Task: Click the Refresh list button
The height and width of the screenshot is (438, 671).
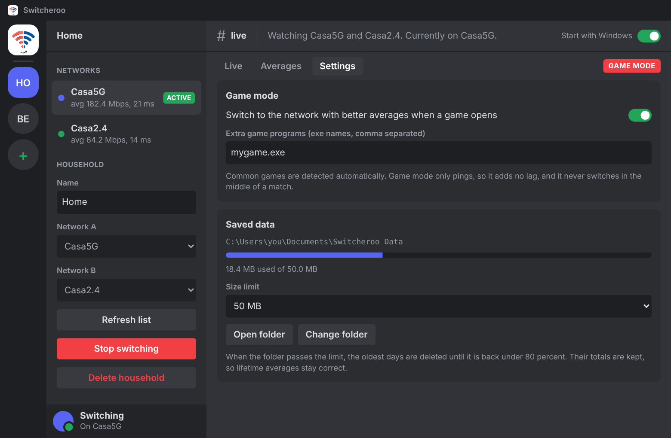Action: tap(126, 320)
